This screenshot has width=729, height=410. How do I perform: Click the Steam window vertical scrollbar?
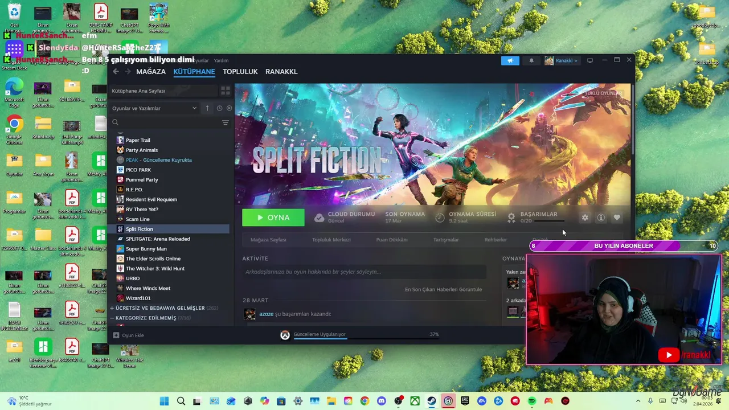pos(632,120)
